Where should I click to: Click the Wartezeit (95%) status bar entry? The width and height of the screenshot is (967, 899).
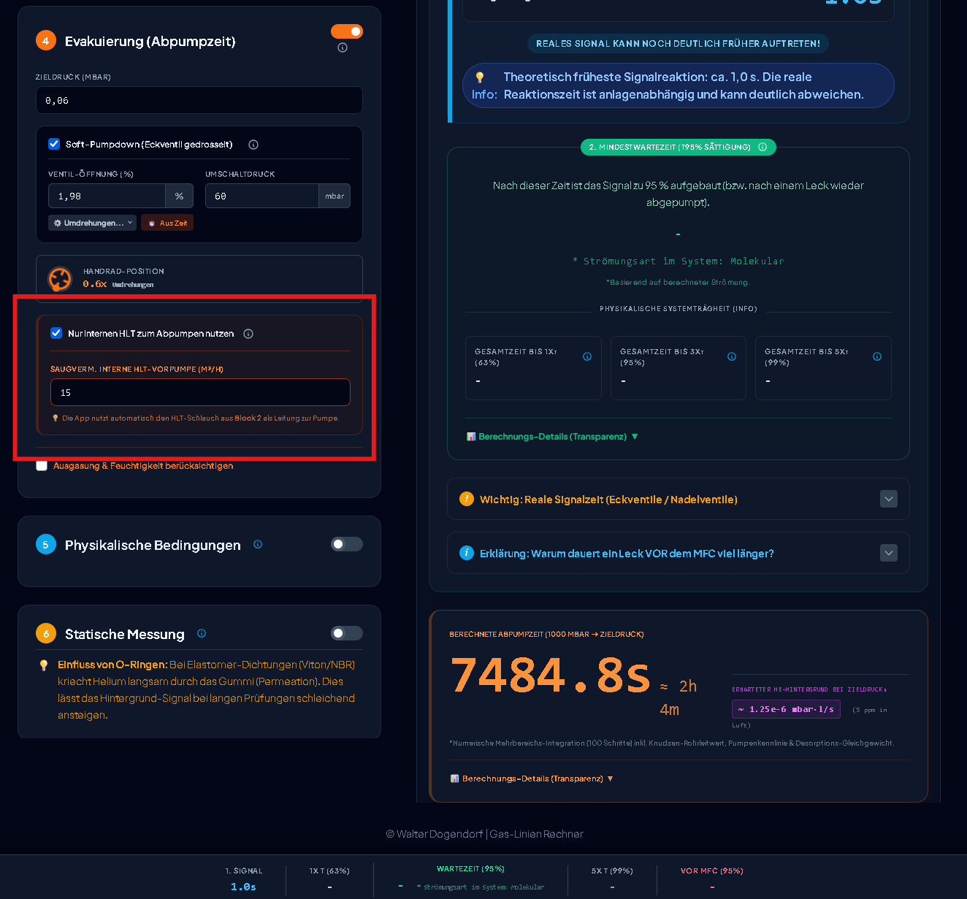[x=470, y=878]
